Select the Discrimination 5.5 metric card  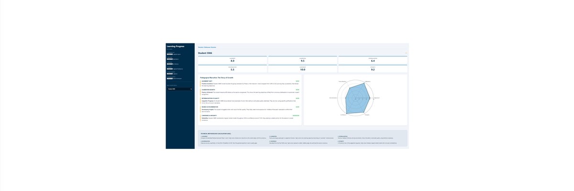coord(232,69)
